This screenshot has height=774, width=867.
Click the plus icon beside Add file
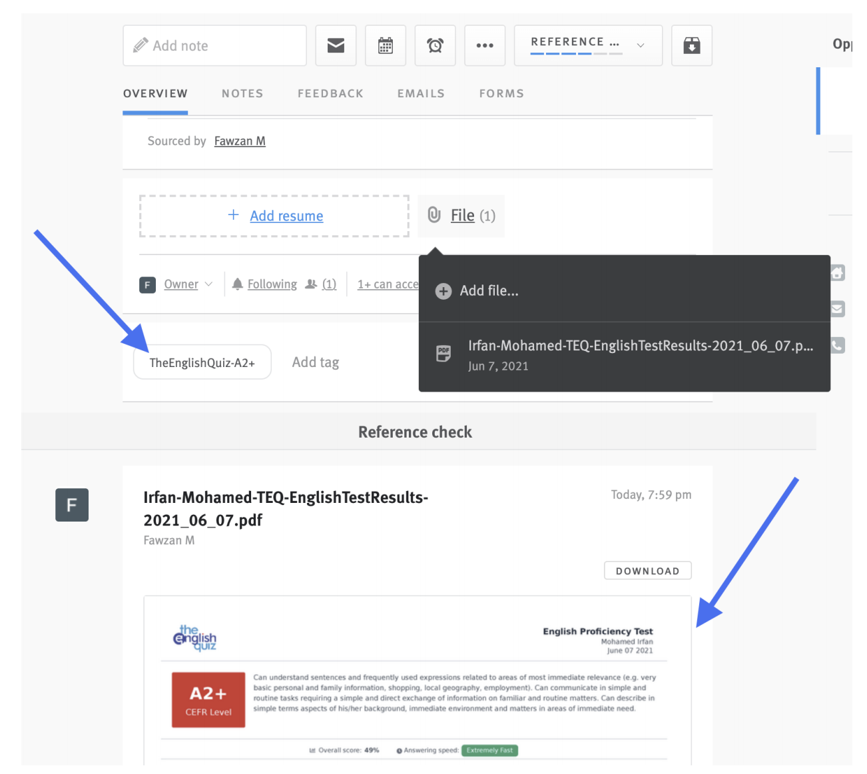pyautogui.click(x=443, y=291)
